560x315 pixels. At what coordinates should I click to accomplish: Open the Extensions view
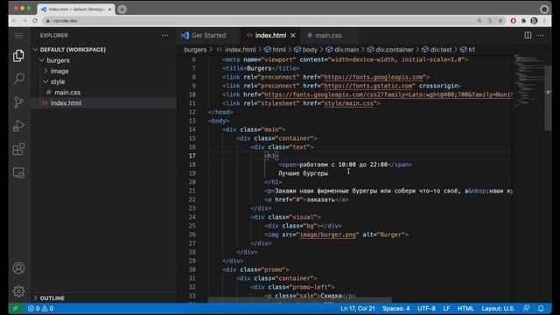coord(18,150)
